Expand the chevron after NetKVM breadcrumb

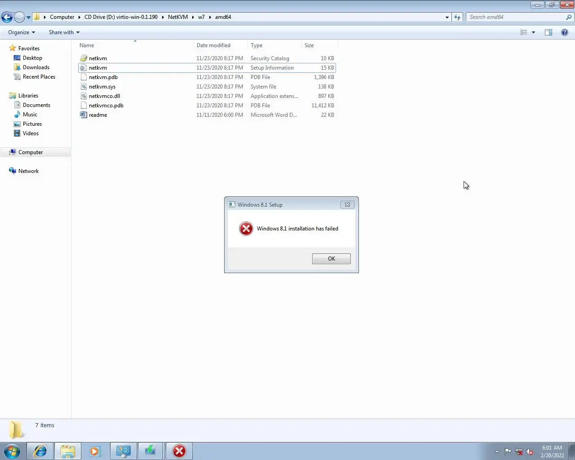193,17
